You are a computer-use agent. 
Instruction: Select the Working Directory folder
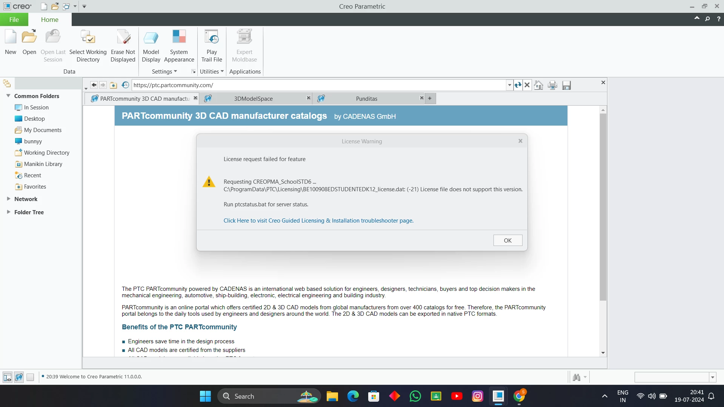pos(47,152)
